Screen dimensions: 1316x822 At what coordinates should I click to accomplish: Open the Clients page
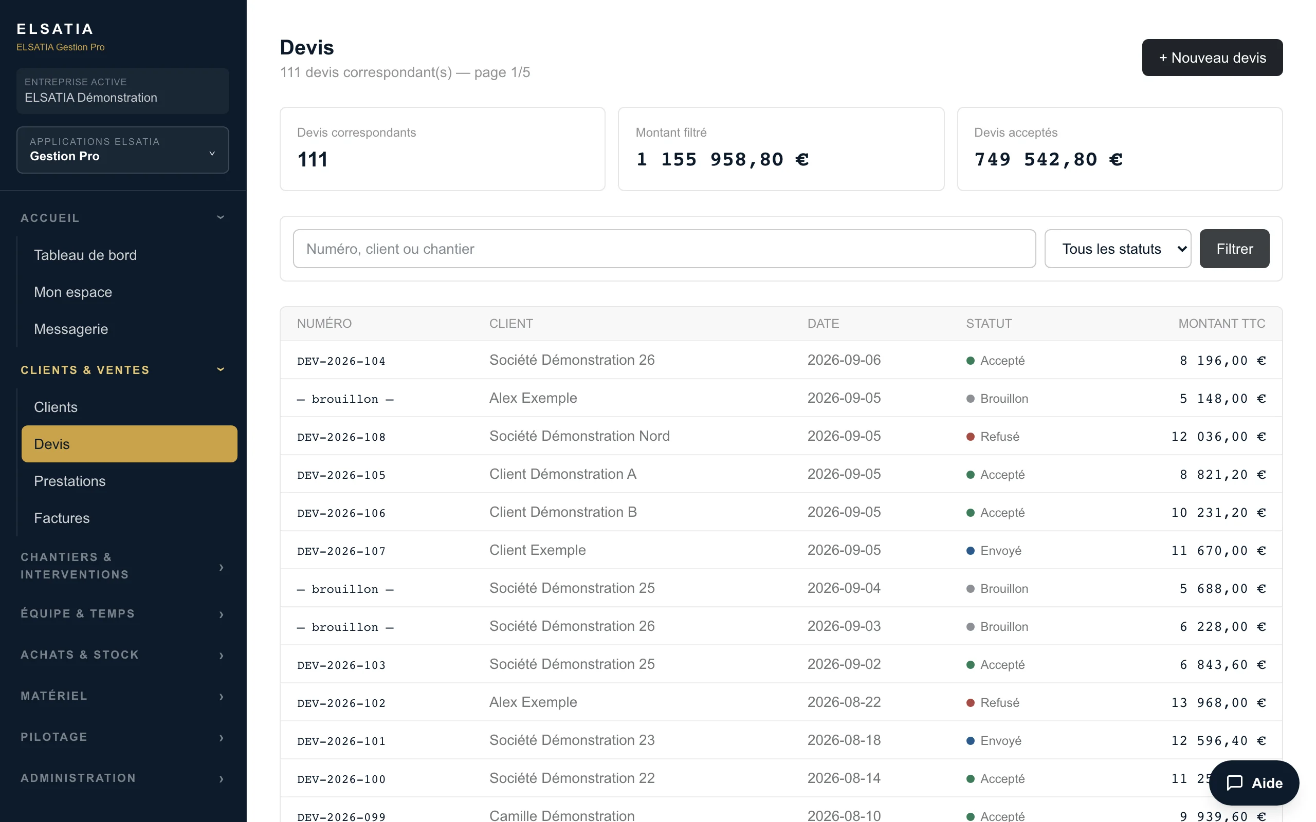point(130,407)
